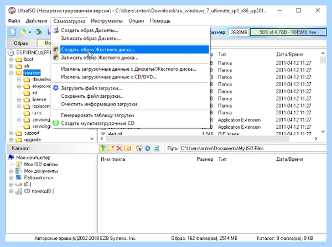The width and height of the screenshot is (332, 247).
Task: Open the Инструменты menu
Action: (106, 21)
